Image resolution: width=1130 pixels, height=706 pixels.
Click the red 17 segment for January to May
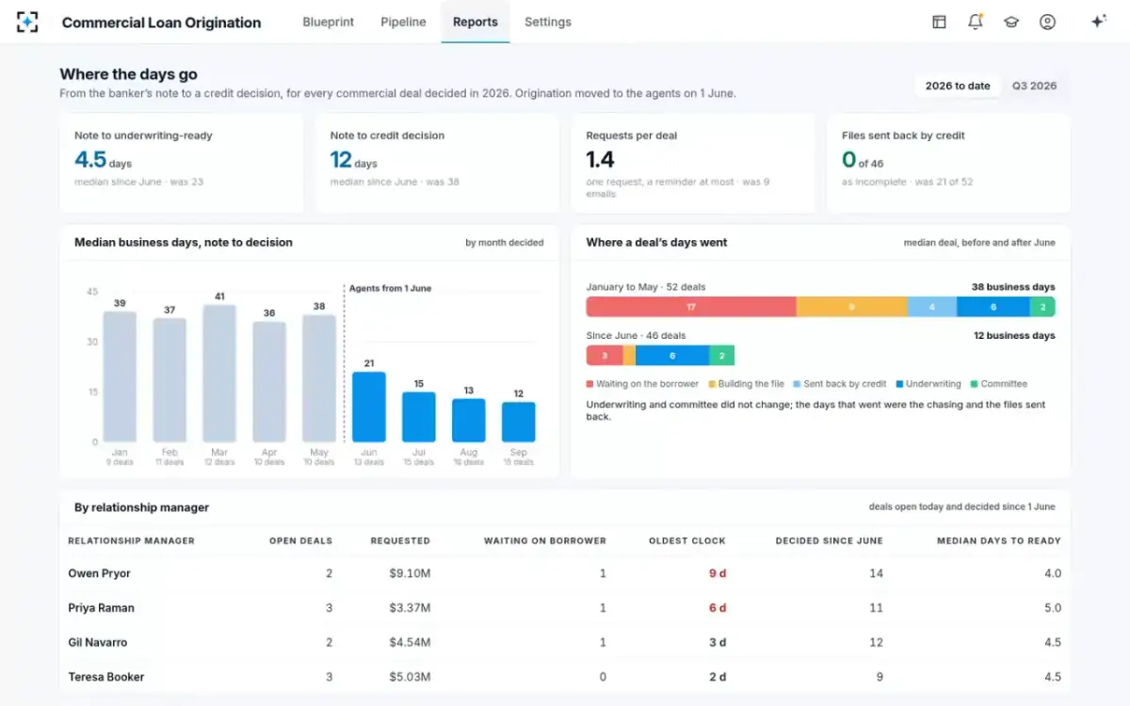point(691,307)
